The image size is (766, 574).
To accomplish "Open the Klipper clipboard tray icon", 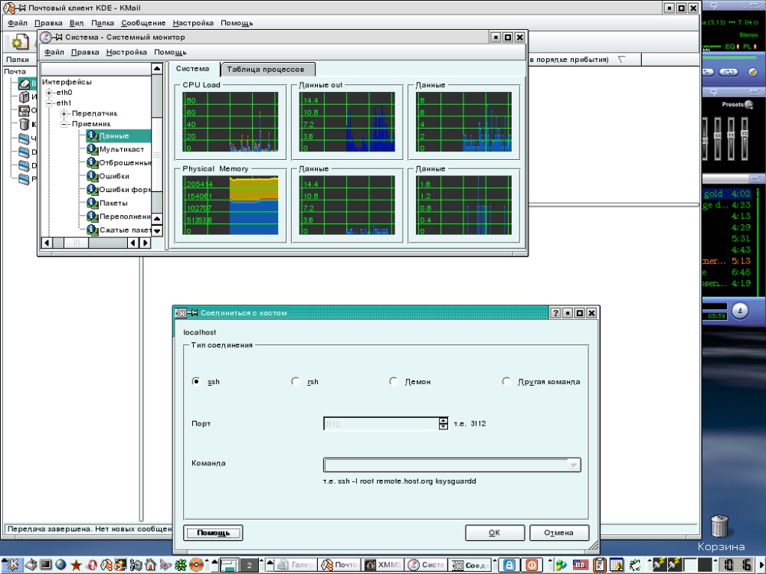I will tap(599, 566).
